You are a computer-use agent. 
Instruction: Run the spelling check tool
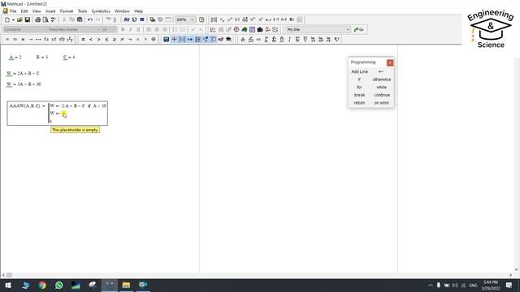tap(53, 19)
